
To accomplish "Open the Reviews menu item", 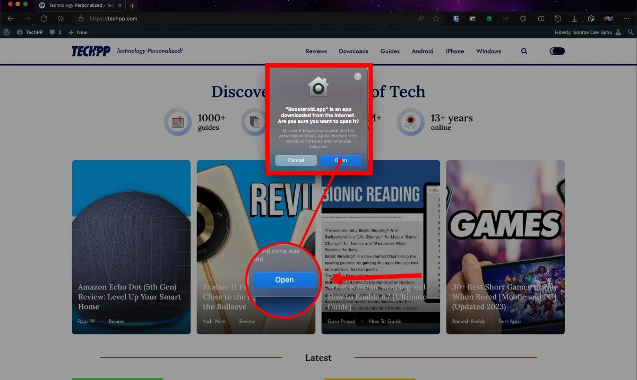I will click(316, 51).
